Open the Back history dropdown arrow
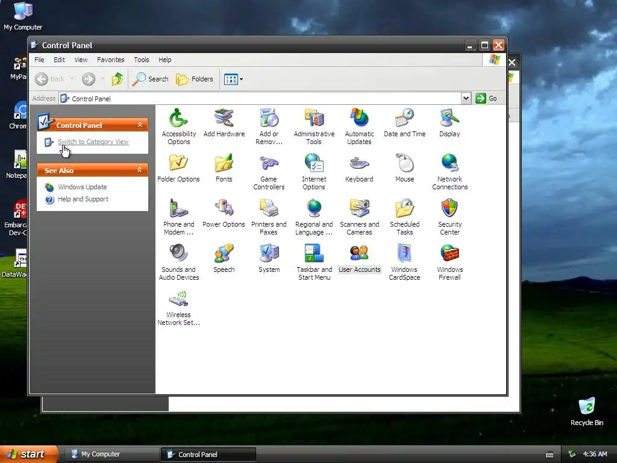617x463 pixels. point(72,79)
